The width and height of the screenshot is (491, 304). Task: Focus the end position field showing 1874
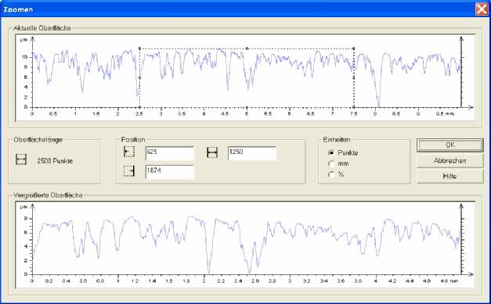(170, 172)
